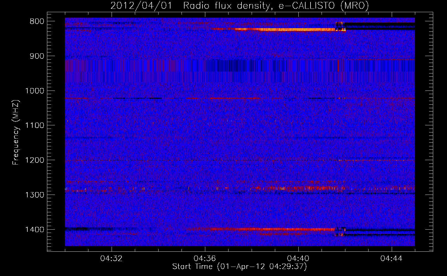Click the 1200 frequency tick label
Viewport: 447px width, 276px height.
pos(34,160)
